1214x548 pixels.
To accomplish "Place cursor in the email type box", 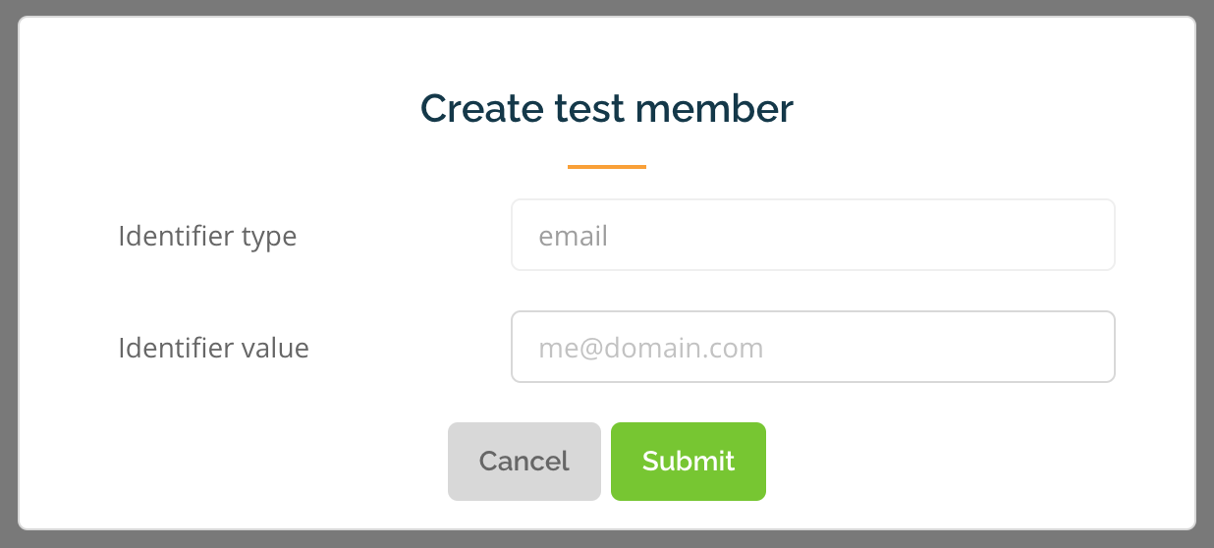I will click(x=813, y=235).
